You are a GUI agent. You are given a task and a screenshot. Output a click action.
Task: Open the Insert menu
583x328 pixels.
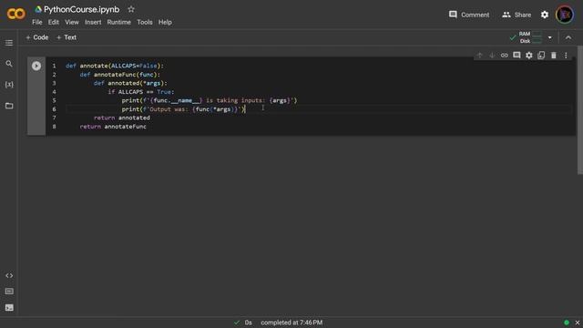point(93,22)
